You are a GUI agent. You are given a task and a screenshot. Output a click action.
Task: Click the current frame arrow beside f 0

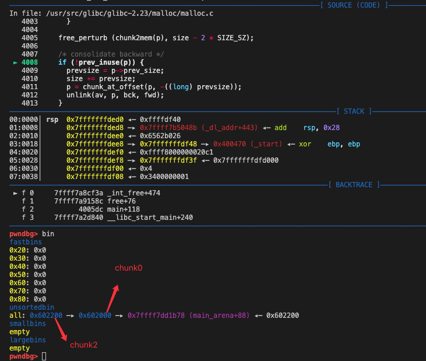pos(15,192)
